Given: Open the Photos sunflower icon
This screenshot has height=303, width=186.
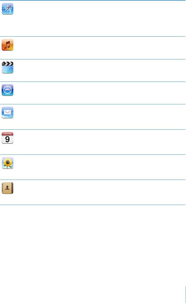Looking at the screenshot, I should [x=8, y=163].
